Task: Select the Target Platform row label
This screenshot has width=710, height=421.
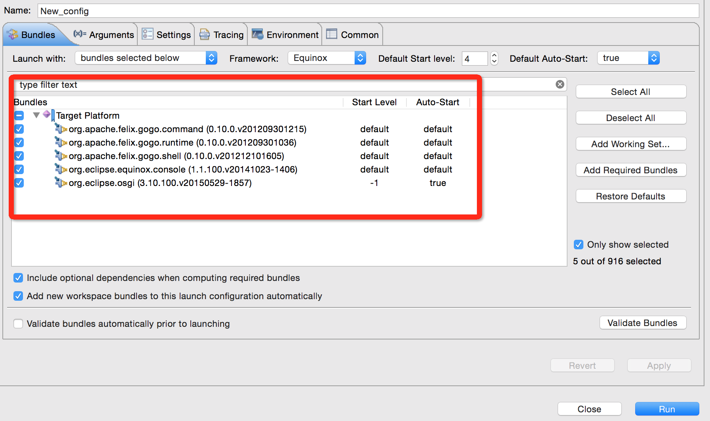Action: pyautogui.click(x=88, y=116)
